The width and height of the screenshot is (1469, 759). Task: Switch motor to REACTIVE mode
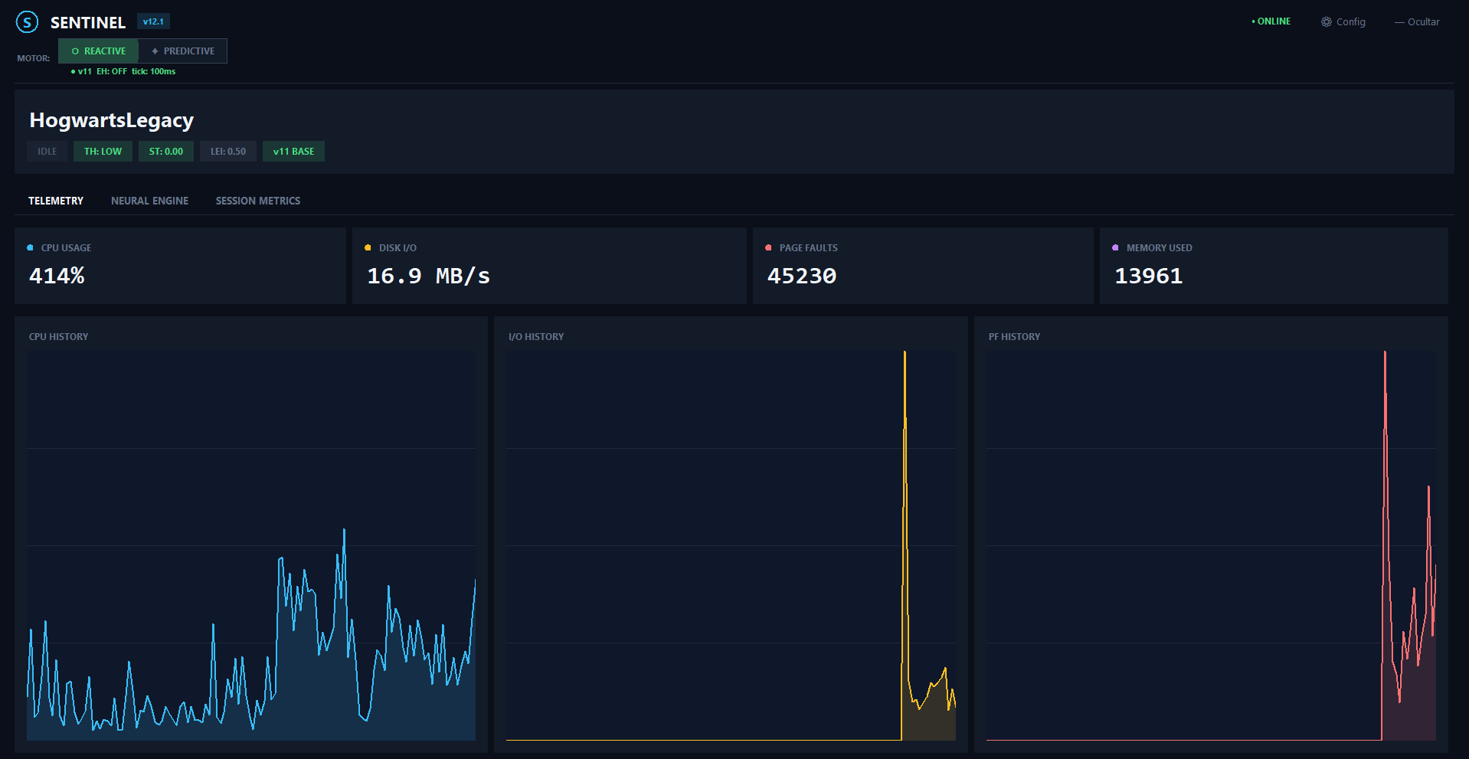98,51
